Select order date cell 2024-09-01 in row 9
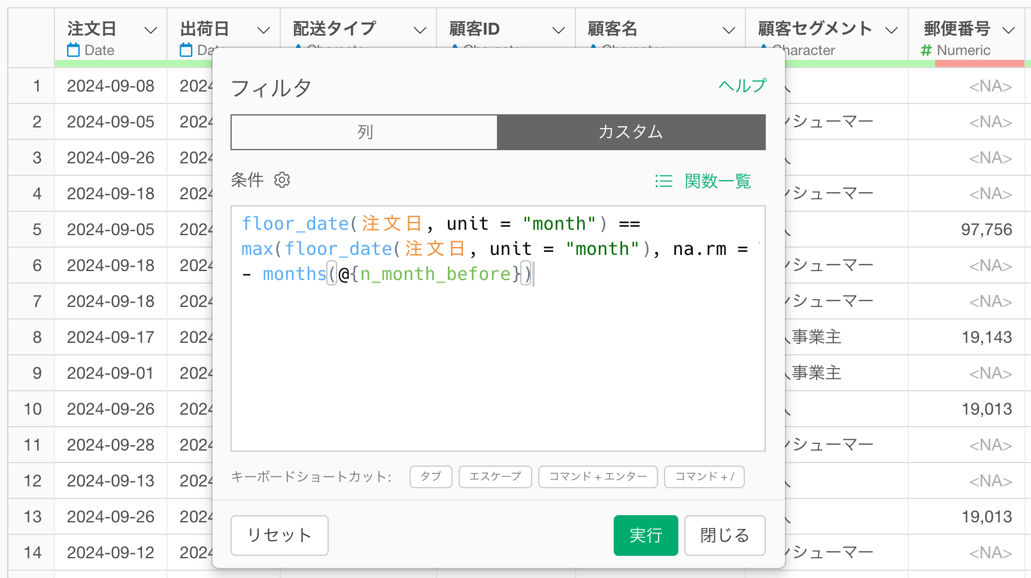This screenshot has width=1031, height=578. (111, 373)
